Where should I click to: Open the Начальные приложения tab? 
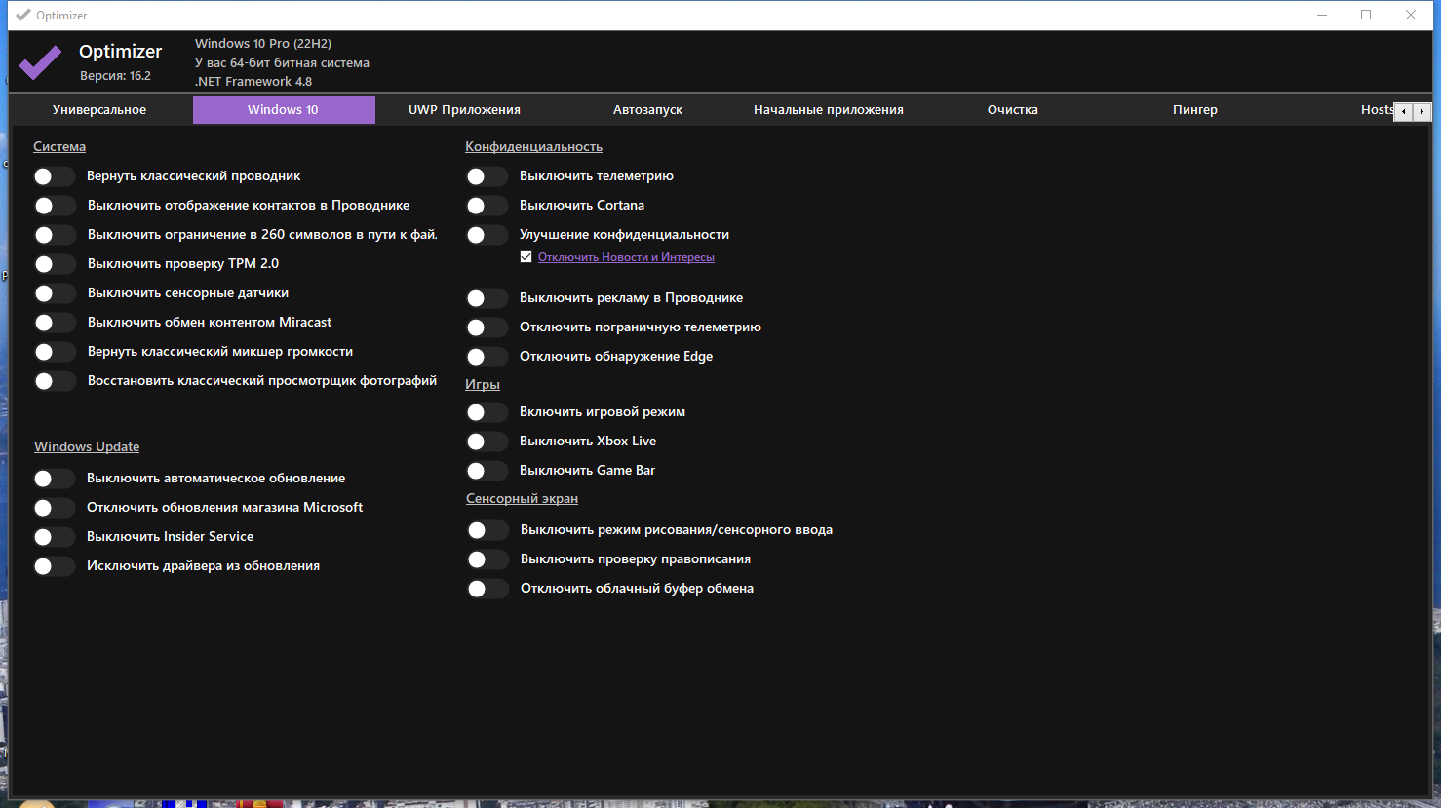point(829,109)
